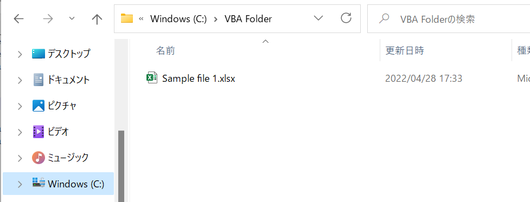530x202 pixels.
Task: Expand the デスクトップ tree node
Action: (x=20, y=54)
